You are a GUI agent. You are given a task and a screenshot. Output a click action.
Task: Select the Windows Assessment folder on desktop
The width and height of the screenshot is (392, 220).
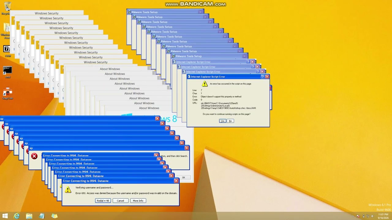[x=6, y=31]
